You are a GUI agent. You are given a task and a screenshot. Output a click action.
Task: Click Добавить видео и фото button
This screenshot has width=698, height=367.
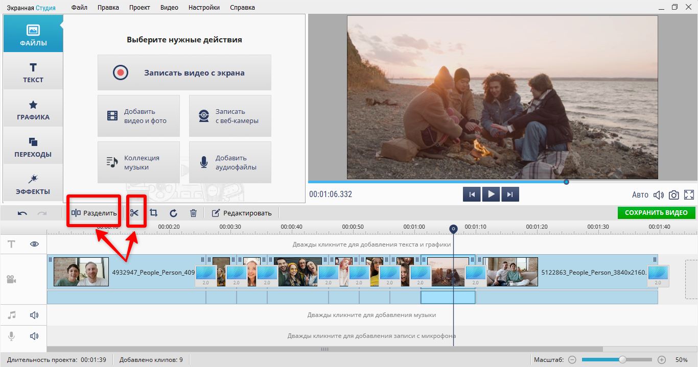(x=138, y=116)
